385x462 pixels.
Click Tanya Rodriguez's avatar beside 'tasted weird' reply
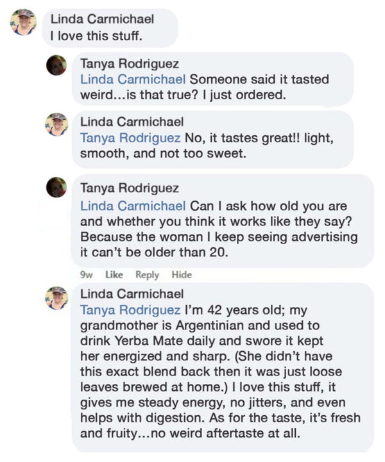pyautogui.click(x=57, y=65)
